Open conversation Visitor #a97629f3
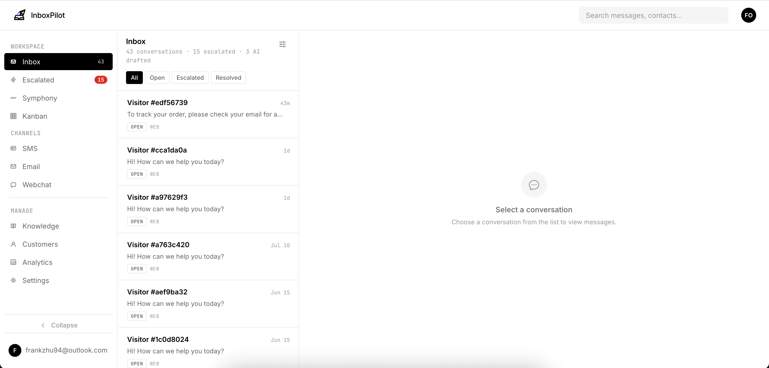The height and width of the screenshot is (368, 769). [208, 209]
